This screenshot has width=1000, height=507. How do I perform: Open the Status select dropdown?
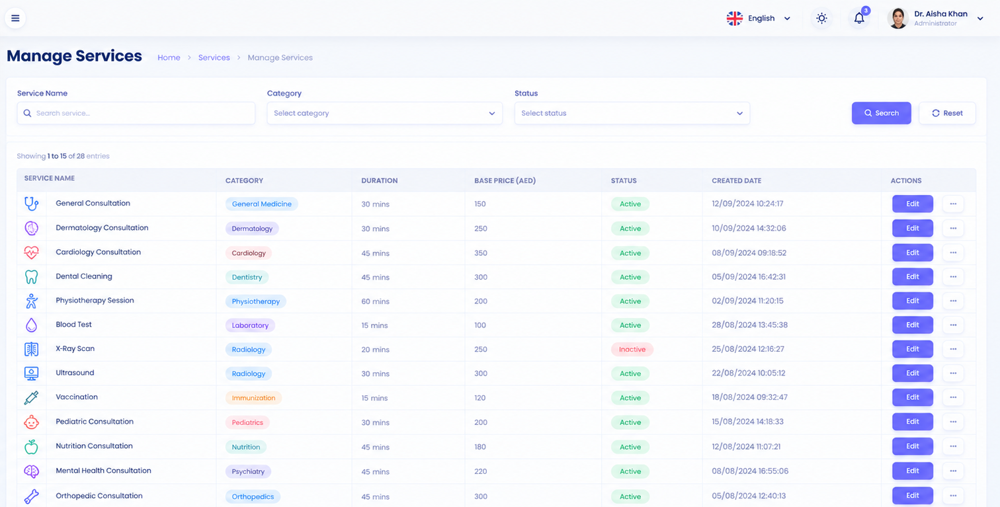pos(632,113)
